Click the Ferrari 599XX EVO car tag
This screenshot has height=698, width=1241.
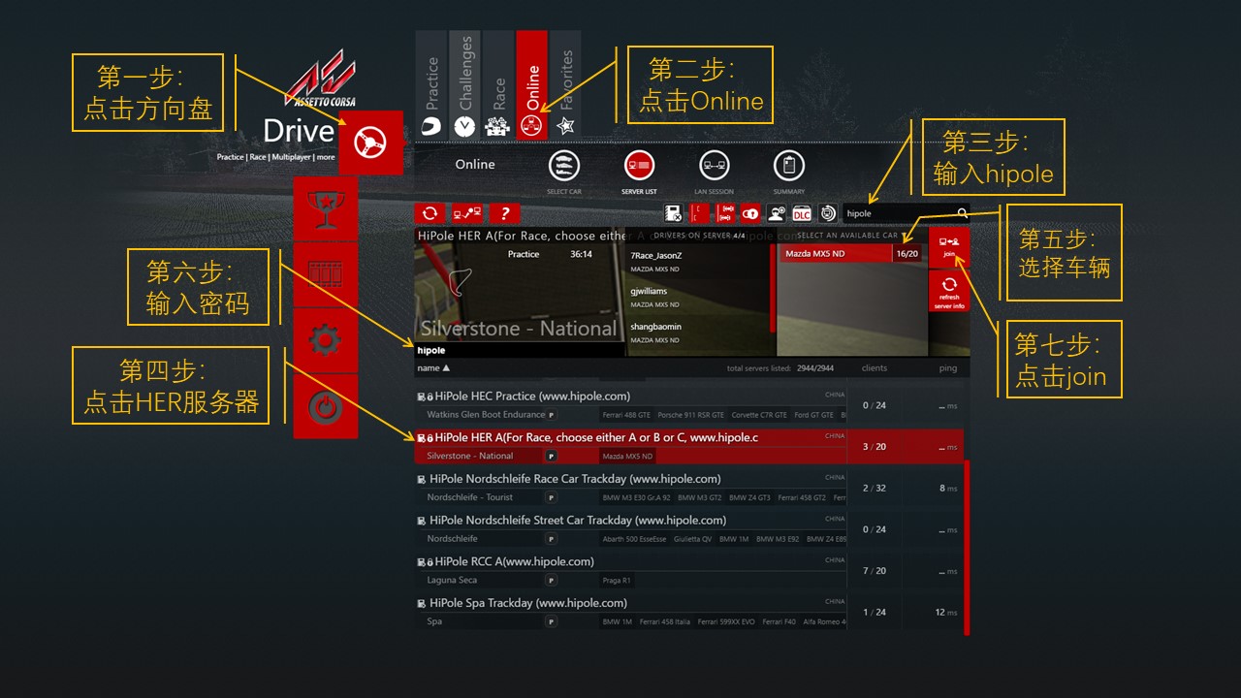point(726,621)
